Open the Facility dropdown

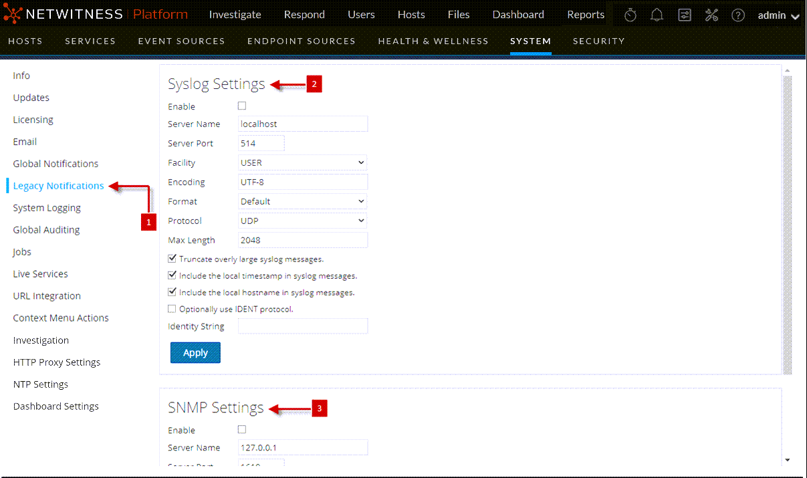tap(303, 162)
